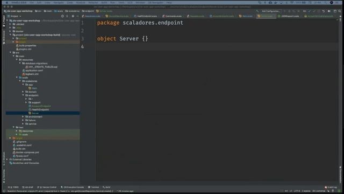Click the search everywhere magnifier icon
Viewport: 344px width, 194px height.
340,11
